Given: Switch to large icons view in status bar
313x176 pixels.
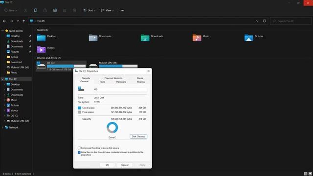Looking at the screenshot, I should (x=310, y=174).
